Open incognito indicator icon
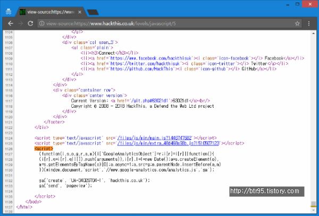319x216 pixels. 9,12
